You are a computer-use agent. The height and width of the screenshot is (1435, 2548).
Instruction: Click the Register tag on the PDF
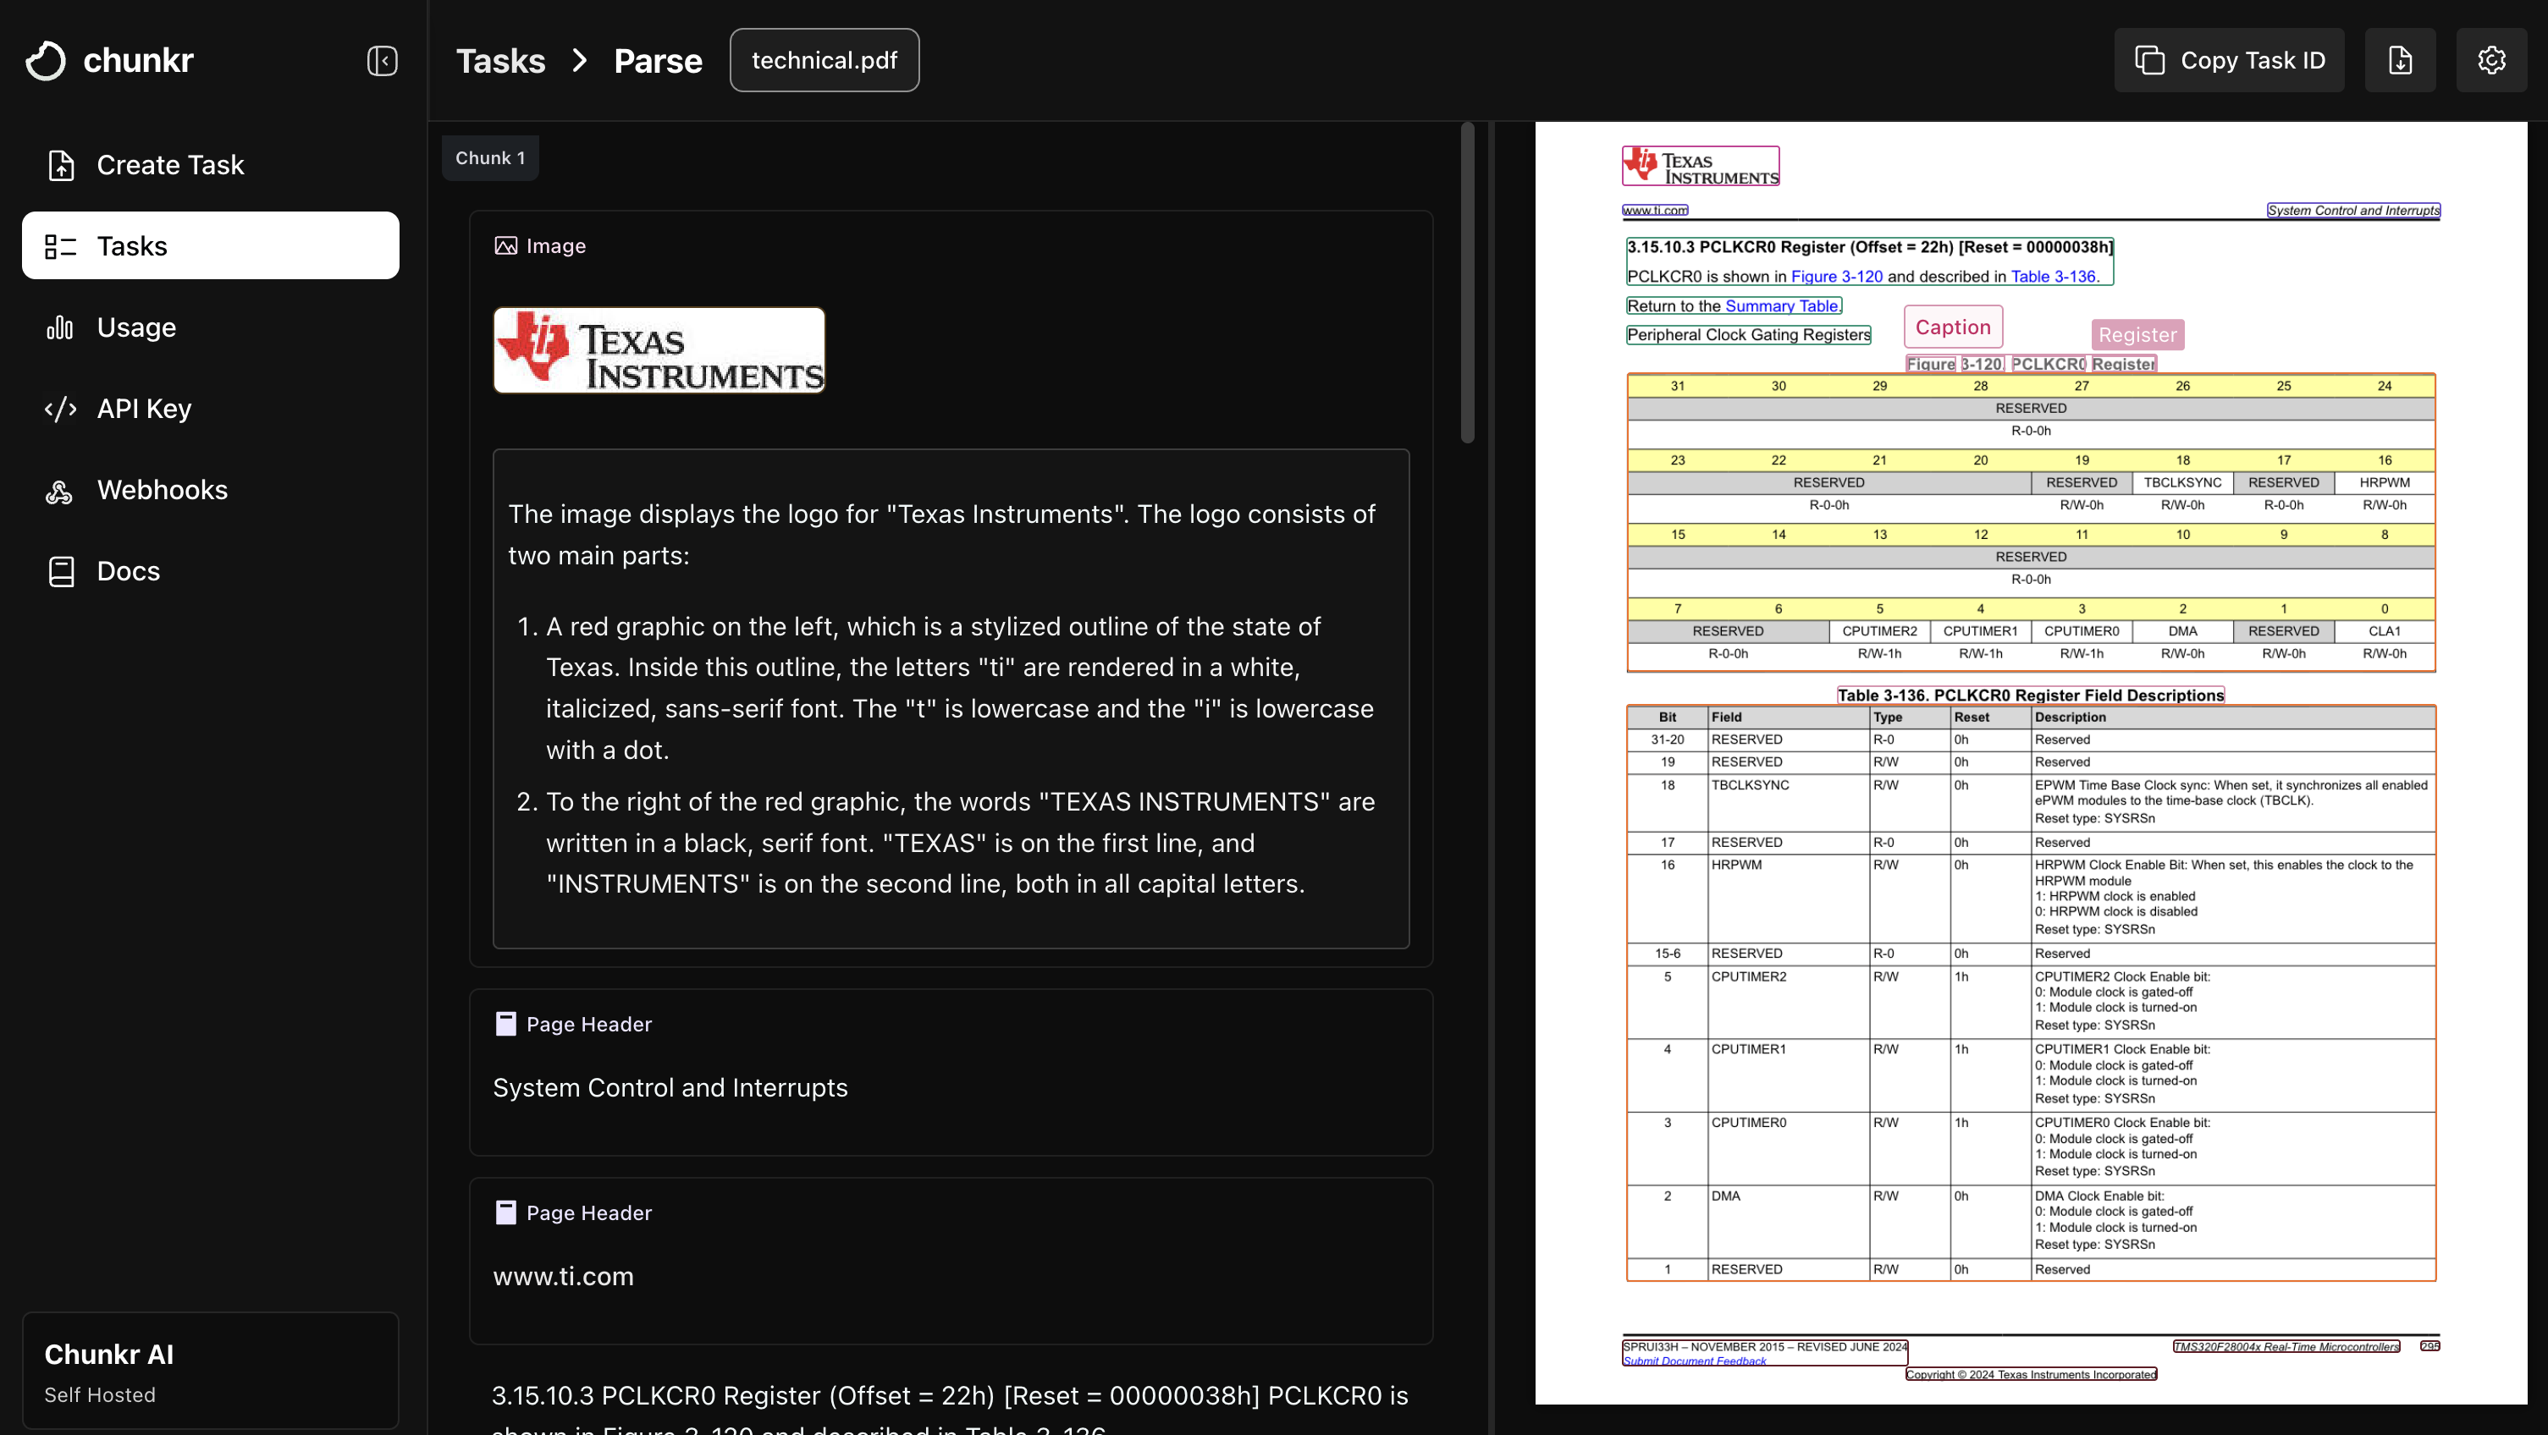(x=2137, y=335)
